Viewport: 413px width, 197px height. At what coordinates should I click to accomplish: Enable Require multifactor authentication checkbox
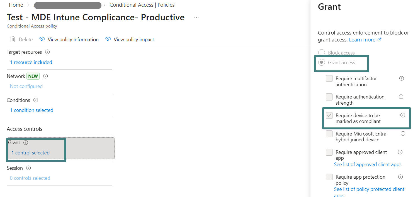pyautogui.click(x=329, y=78)
